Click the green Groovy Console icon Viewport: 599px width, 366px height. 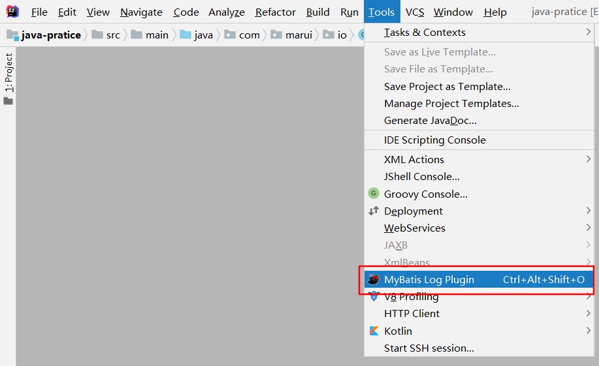click(x=374, y=194)
